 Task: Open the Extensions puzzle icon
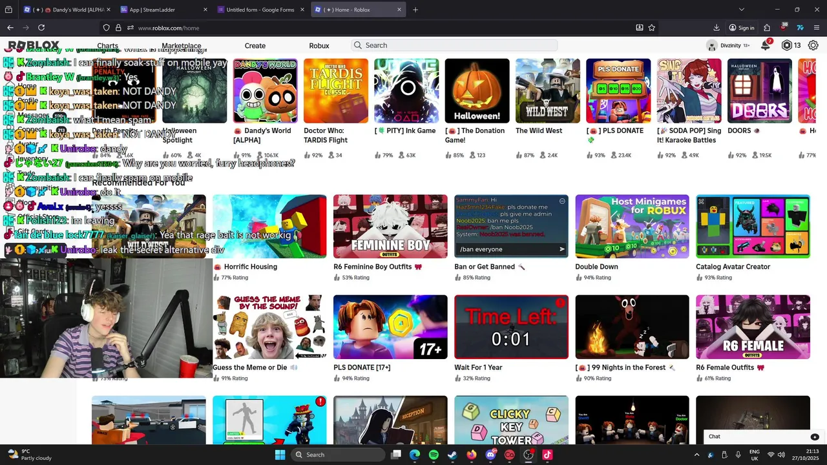pyautogui.click(x=767, y=28)
